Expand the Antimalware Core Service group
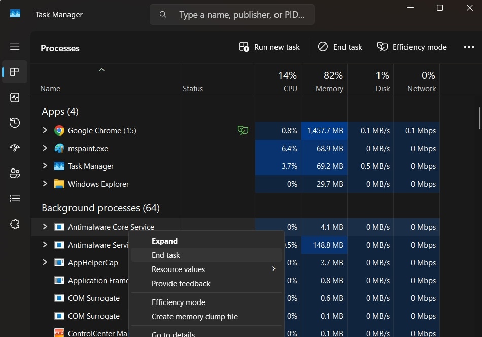 pos(45,227)
